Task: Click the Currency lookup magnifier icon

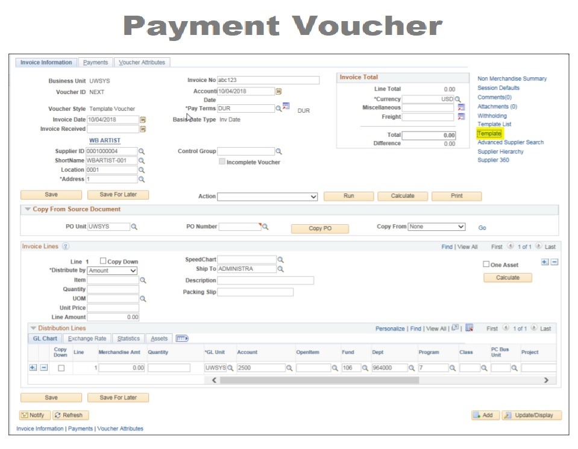Action: coord(457,99)
